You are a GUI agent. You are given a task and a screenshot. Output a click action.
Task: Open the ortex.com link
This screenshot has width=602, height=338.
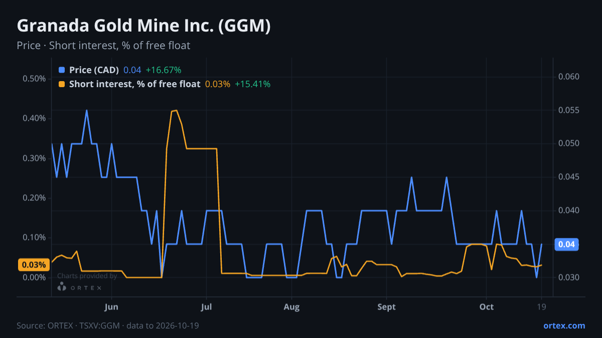564,325
